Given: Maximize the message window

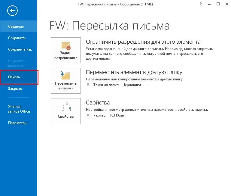Looking at the screenshot, I should [218, 4].
